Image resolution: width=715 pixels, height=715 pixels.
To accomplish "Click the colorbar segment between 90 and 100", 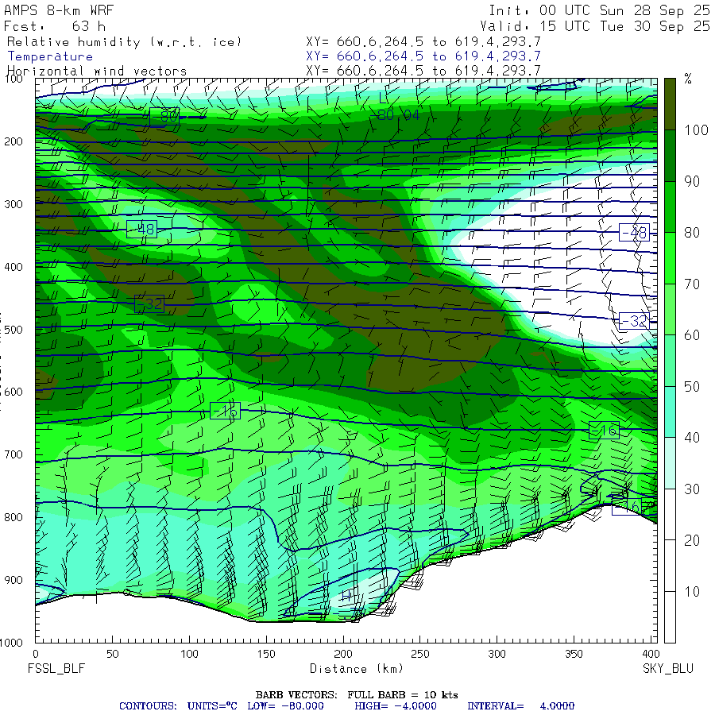I will [x=670, y=156].
